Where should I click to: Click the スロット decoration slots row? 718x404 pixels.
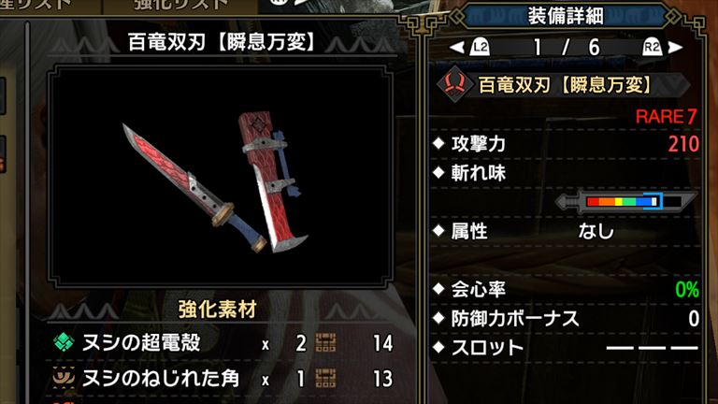coord(566,348)
